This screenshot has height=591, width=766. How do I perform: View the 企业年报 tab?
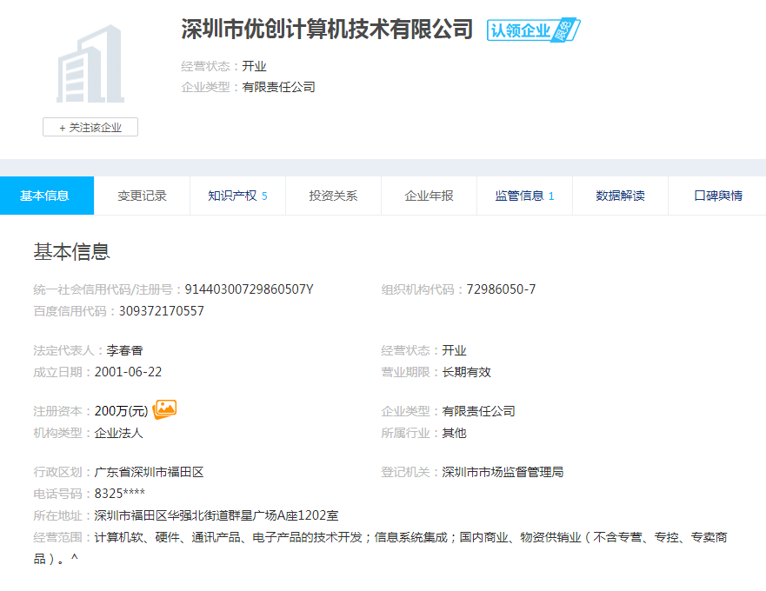pyautogui.click(x=429, y=196)
